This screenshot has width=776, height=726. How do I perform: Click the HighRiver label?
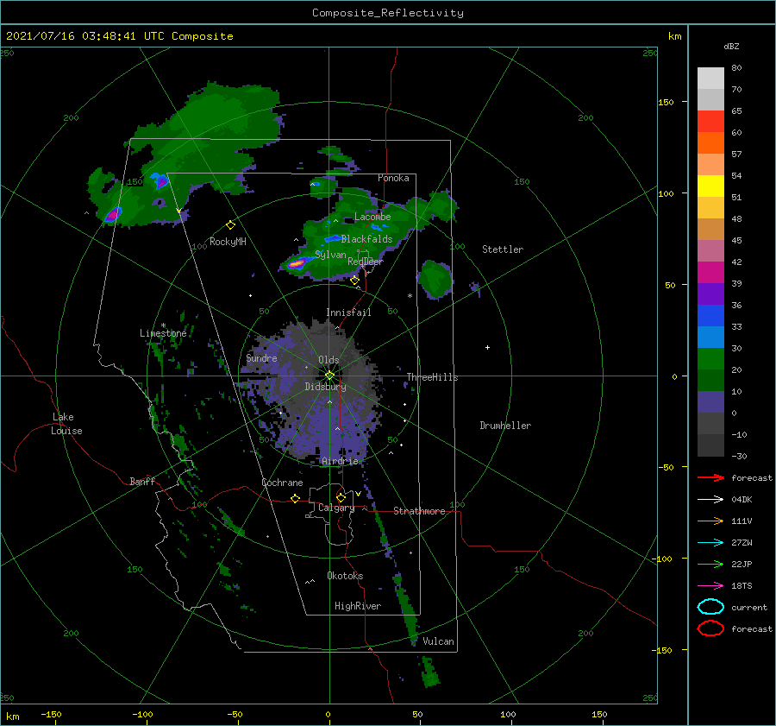coord(358,606)
